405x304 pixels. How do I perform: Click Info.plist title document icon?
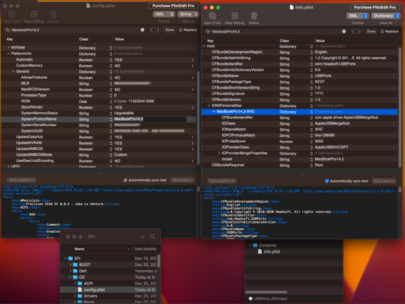coord(291,7)
